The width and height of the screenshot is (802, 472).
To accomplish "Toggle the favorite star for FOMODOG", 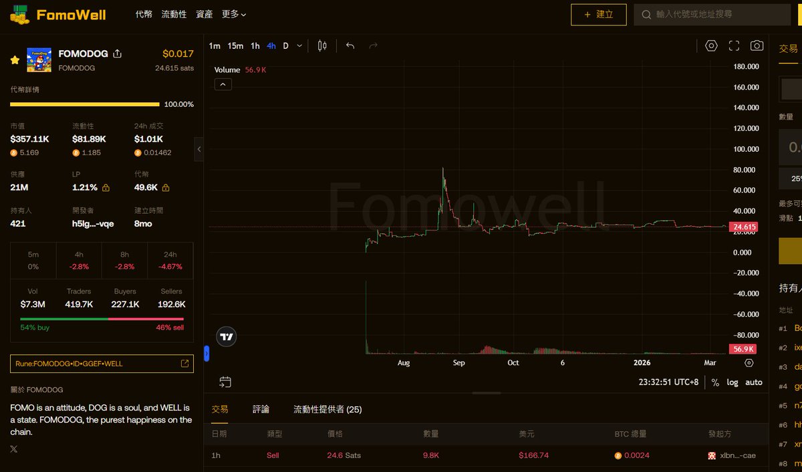I will click(15, 60).
